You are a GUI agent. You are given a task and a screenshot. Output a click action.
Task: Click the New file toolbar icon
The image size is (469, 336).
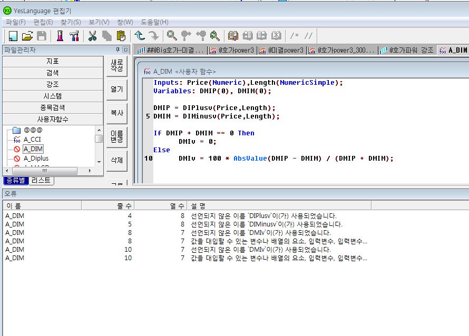[x=13, y=36]
